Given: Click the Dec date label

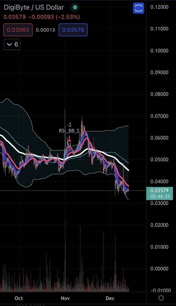Looking at the screenshot, I should tap(110, 298).
